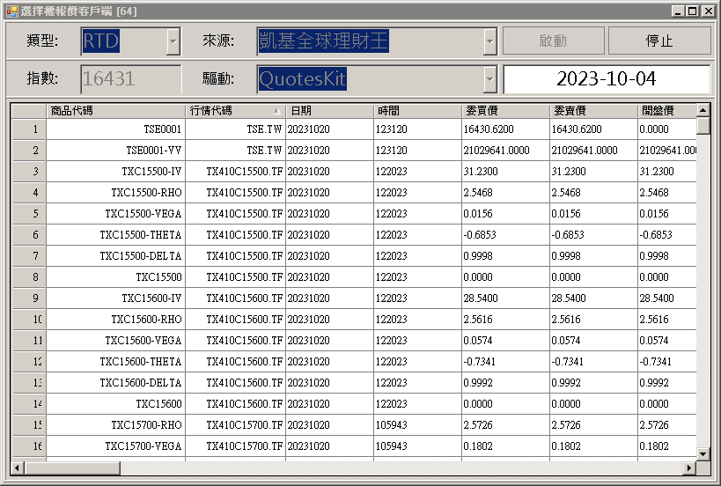721x486 pixels.
Task: Click 委賣價 cell -0.6853 for TXC15500-THETA
Action: 593,235
